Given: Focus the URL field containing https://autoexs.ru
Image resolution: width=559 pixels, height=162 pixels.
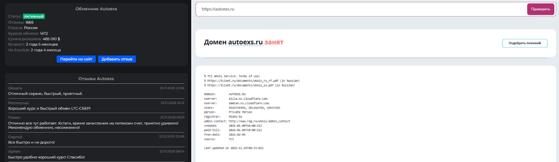Looking at the screenshot, I should tap(360, 9).
